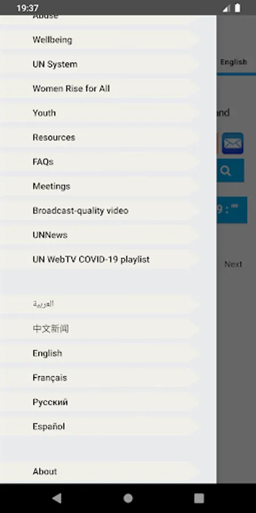256x513 pixels.
Task: Choose English in language list
Action: tap(100, 353)
